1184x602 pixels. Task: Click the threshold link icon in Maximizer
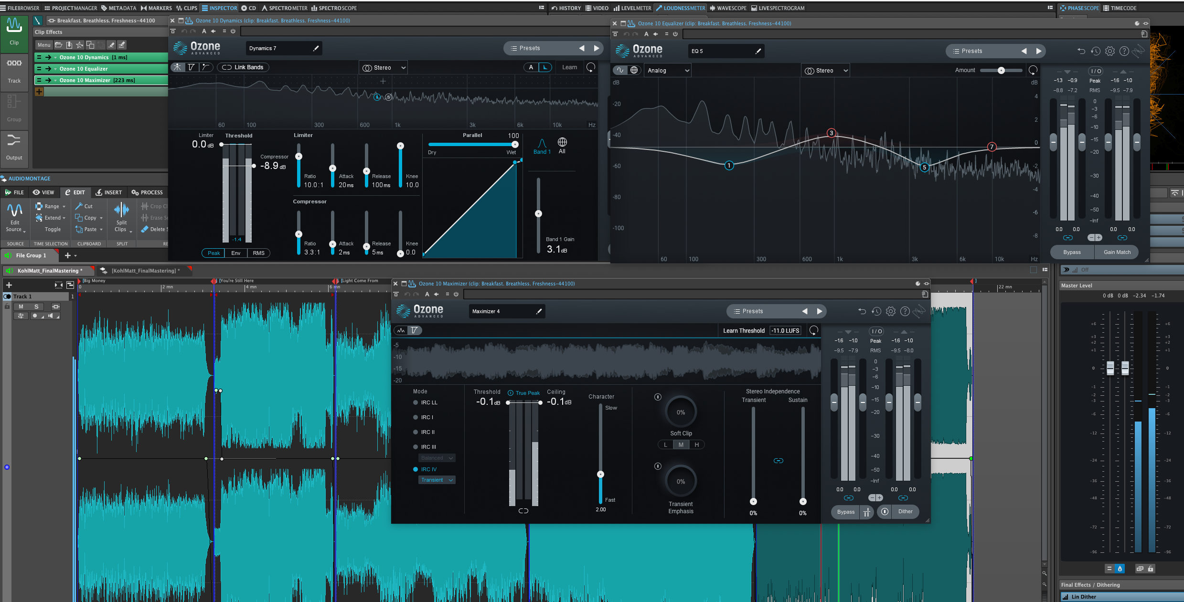[x=523, y=511]
